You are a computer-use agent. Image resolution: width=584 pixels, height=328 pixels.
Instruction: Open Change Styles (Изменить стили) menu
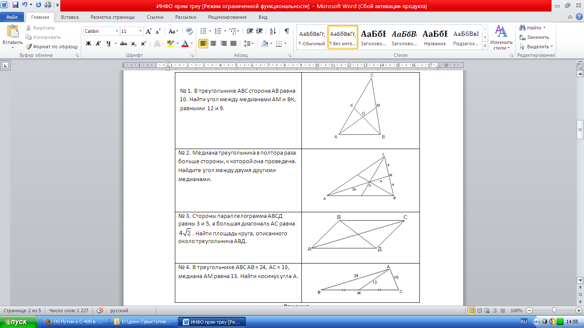pos(501,38)
